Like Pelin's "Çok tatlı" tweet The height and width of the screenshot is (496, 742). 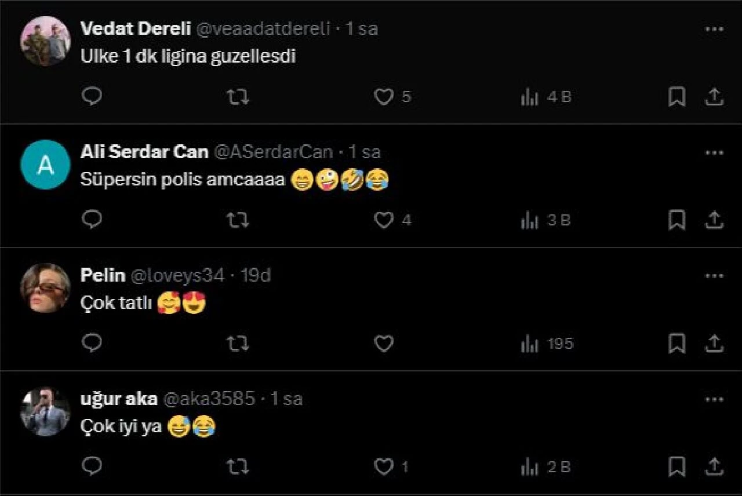point(383,344)
